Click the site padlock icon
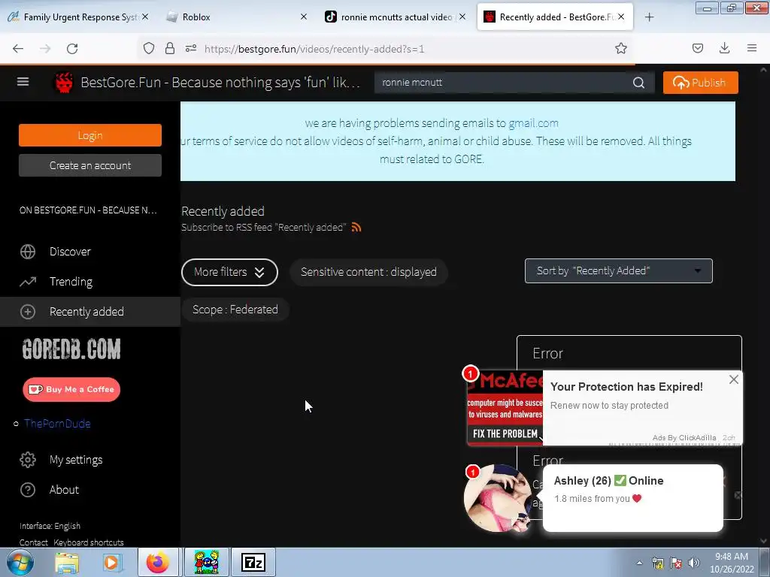The width and height of the screenshot is (770, 577). coord(170,48)
